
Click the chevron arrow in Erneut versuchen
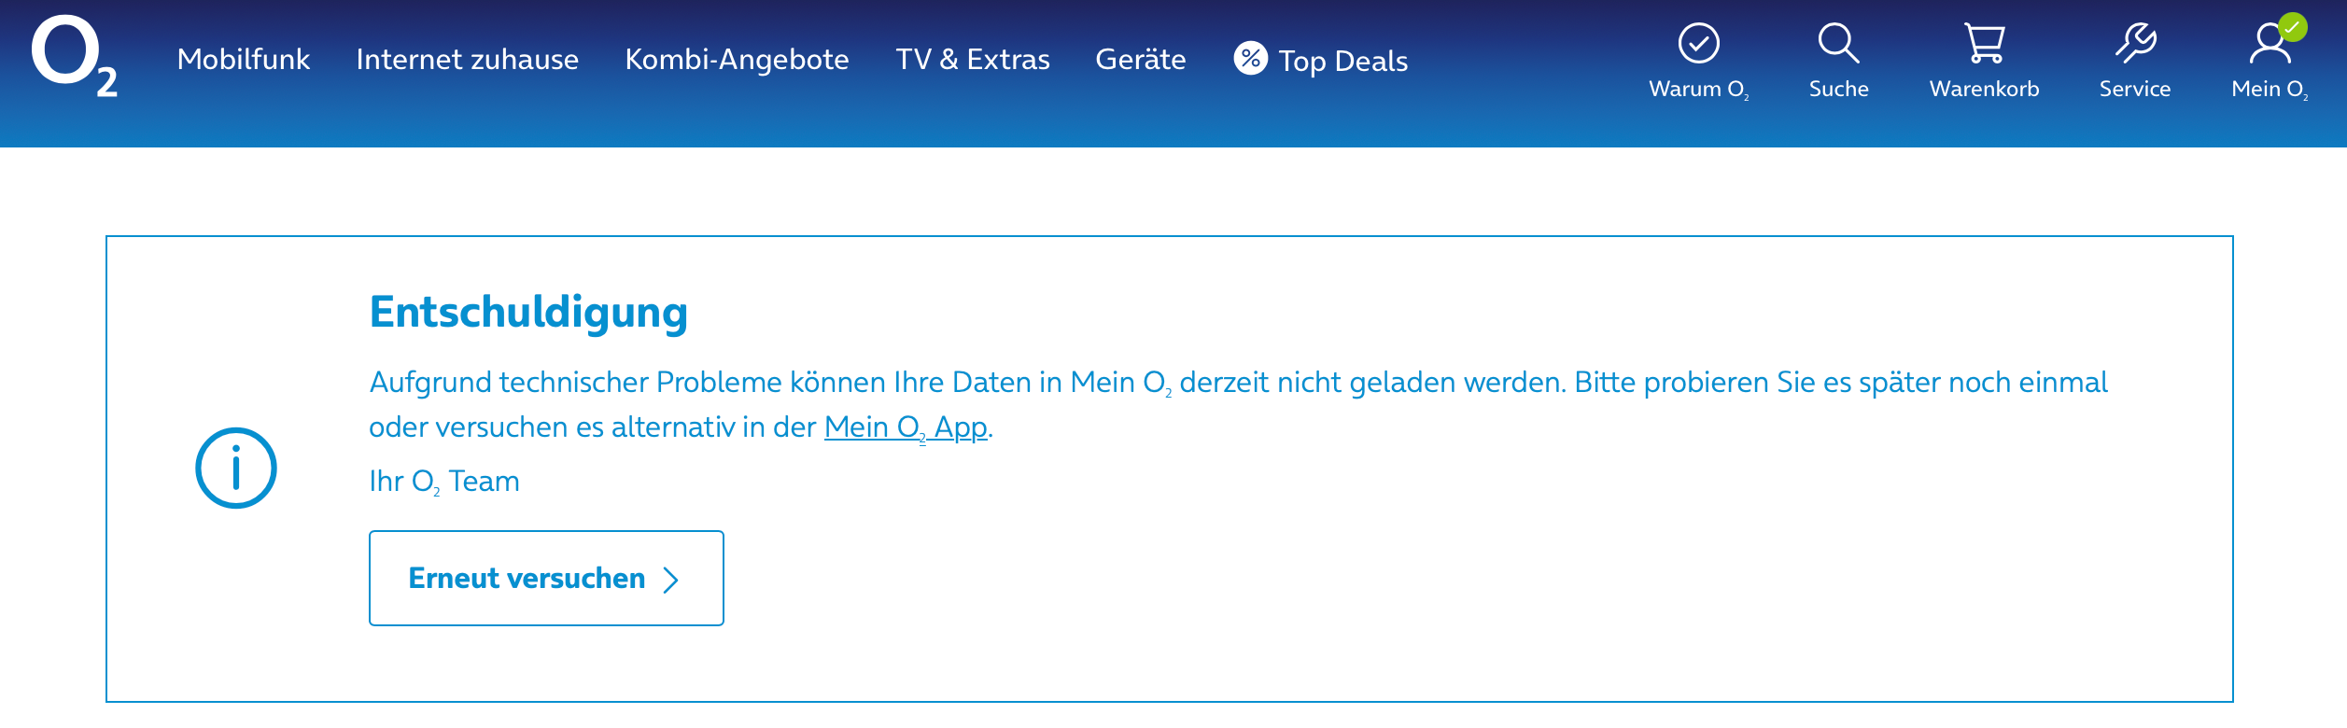(x=670, y=580)
